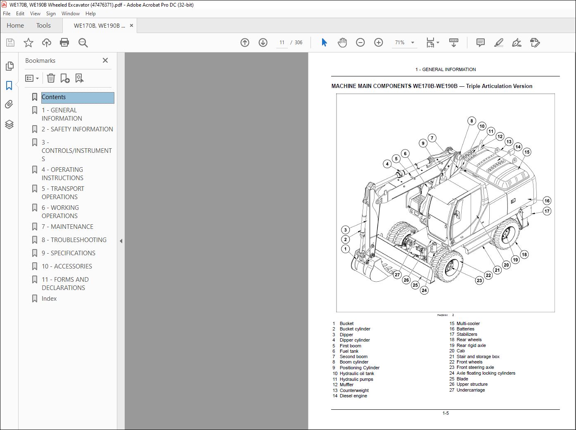Open bookmark 9 - SPECIFICATIONS

point(68,253)
